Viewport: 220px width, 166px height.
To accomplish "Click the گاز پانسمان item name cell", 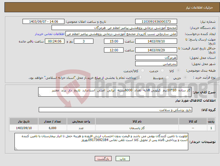I will point(137,128).
